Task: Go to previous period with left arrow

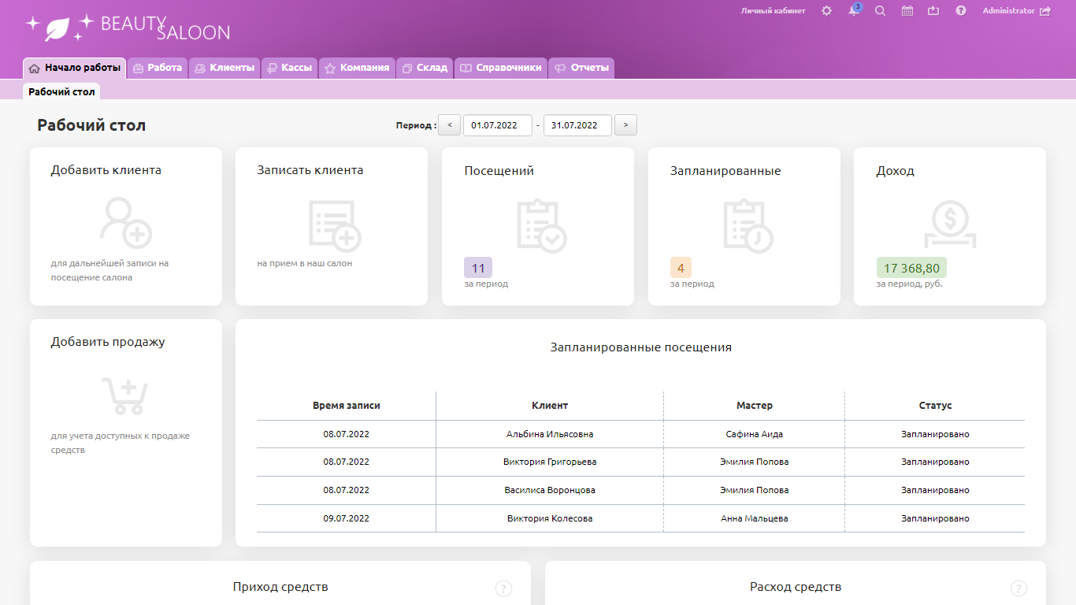Action: click(449, 125)
